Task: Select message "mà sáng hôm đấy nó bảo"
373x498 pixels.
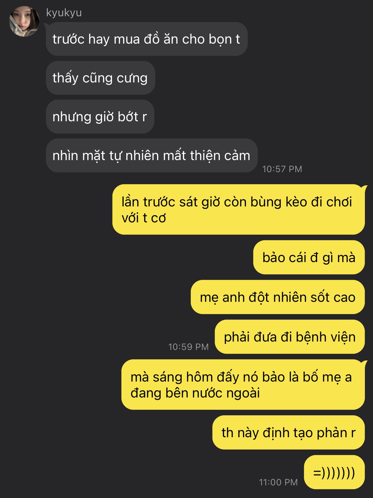Action: [243, 385]
